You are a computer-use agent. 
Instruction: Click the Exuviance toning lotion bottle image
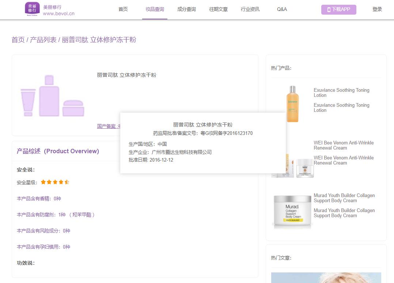click(x=292, y=104)
